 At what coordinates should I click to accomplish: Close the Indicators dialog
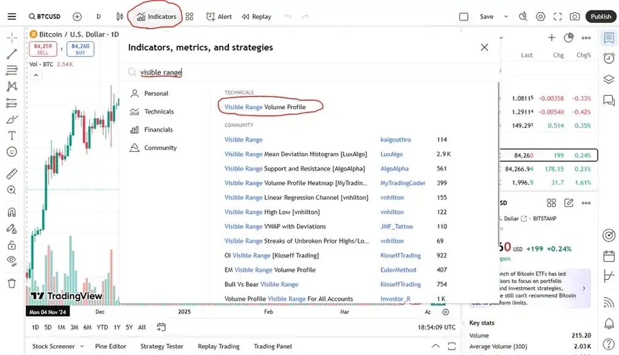[x=485, y=48]
